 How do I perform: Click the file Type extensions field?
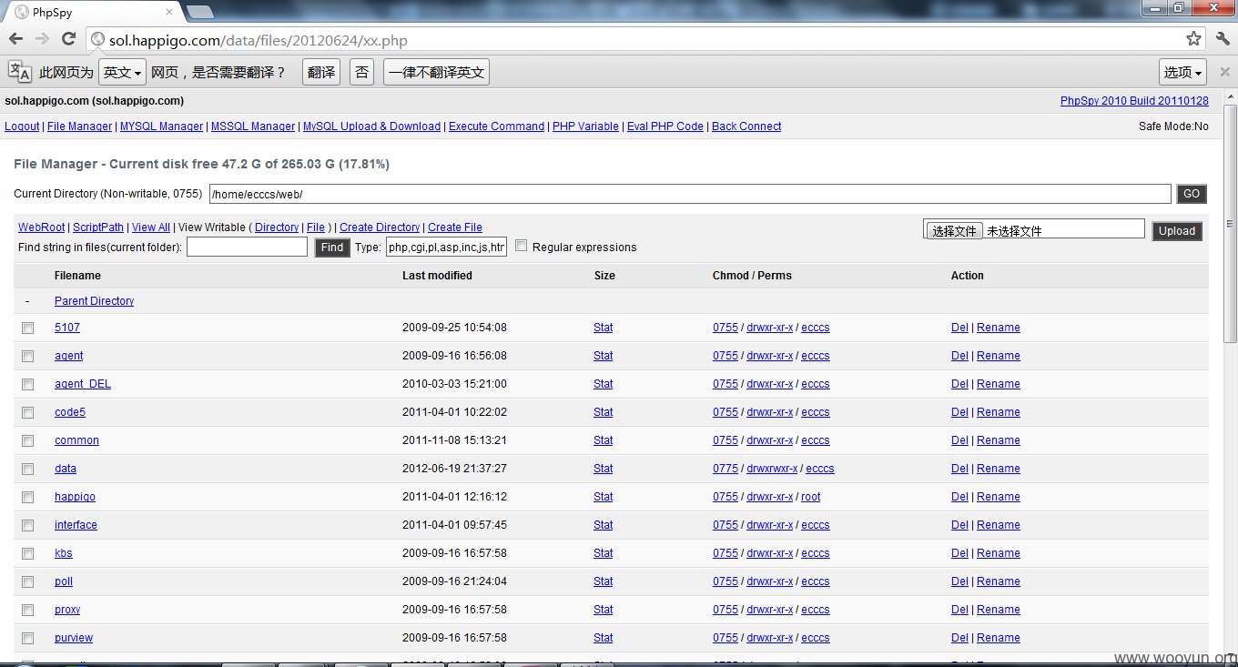pos(446,247)
